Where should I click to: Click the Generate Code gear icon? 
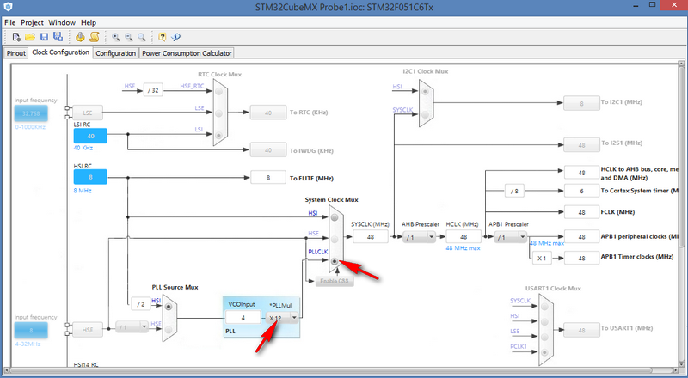click(x=80, y=37)
